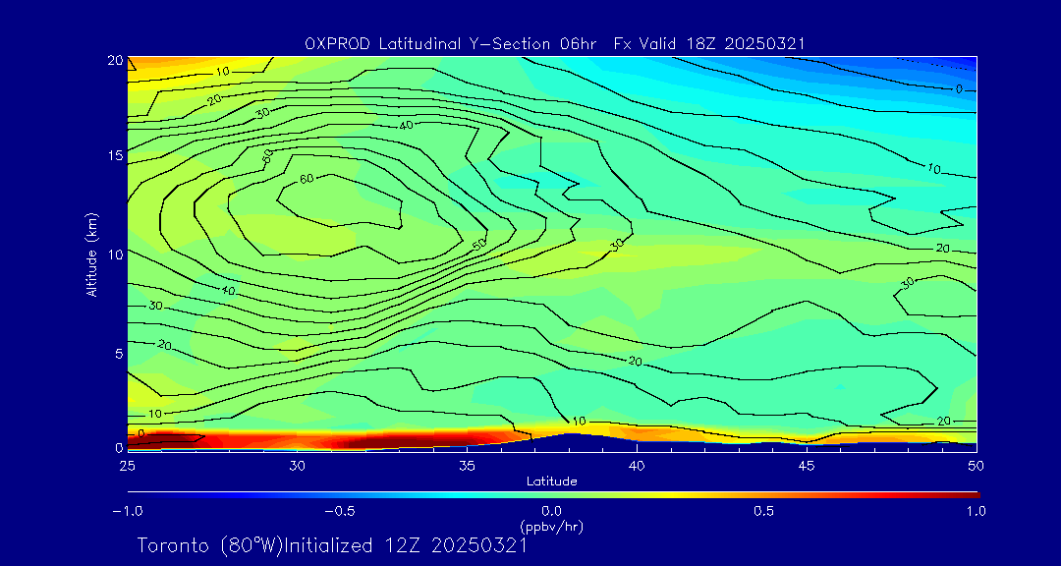The width and height of the screenshot is (1061, 566).
Task: Click the color scale label 0.0
Action: click(x=551, y=511)
